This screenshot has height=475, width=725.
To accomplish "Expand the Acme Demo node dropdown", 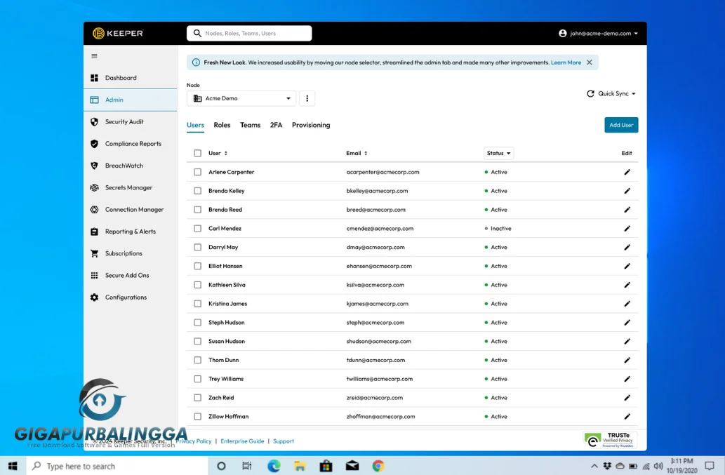I will click(x=241, y=98).
